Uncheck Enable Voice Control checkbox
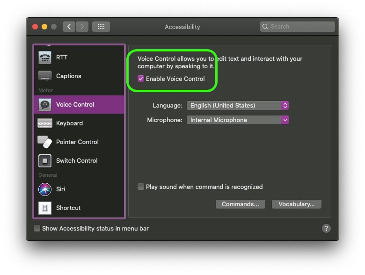This screenshot has width=365, height=275. coord(140,79)
